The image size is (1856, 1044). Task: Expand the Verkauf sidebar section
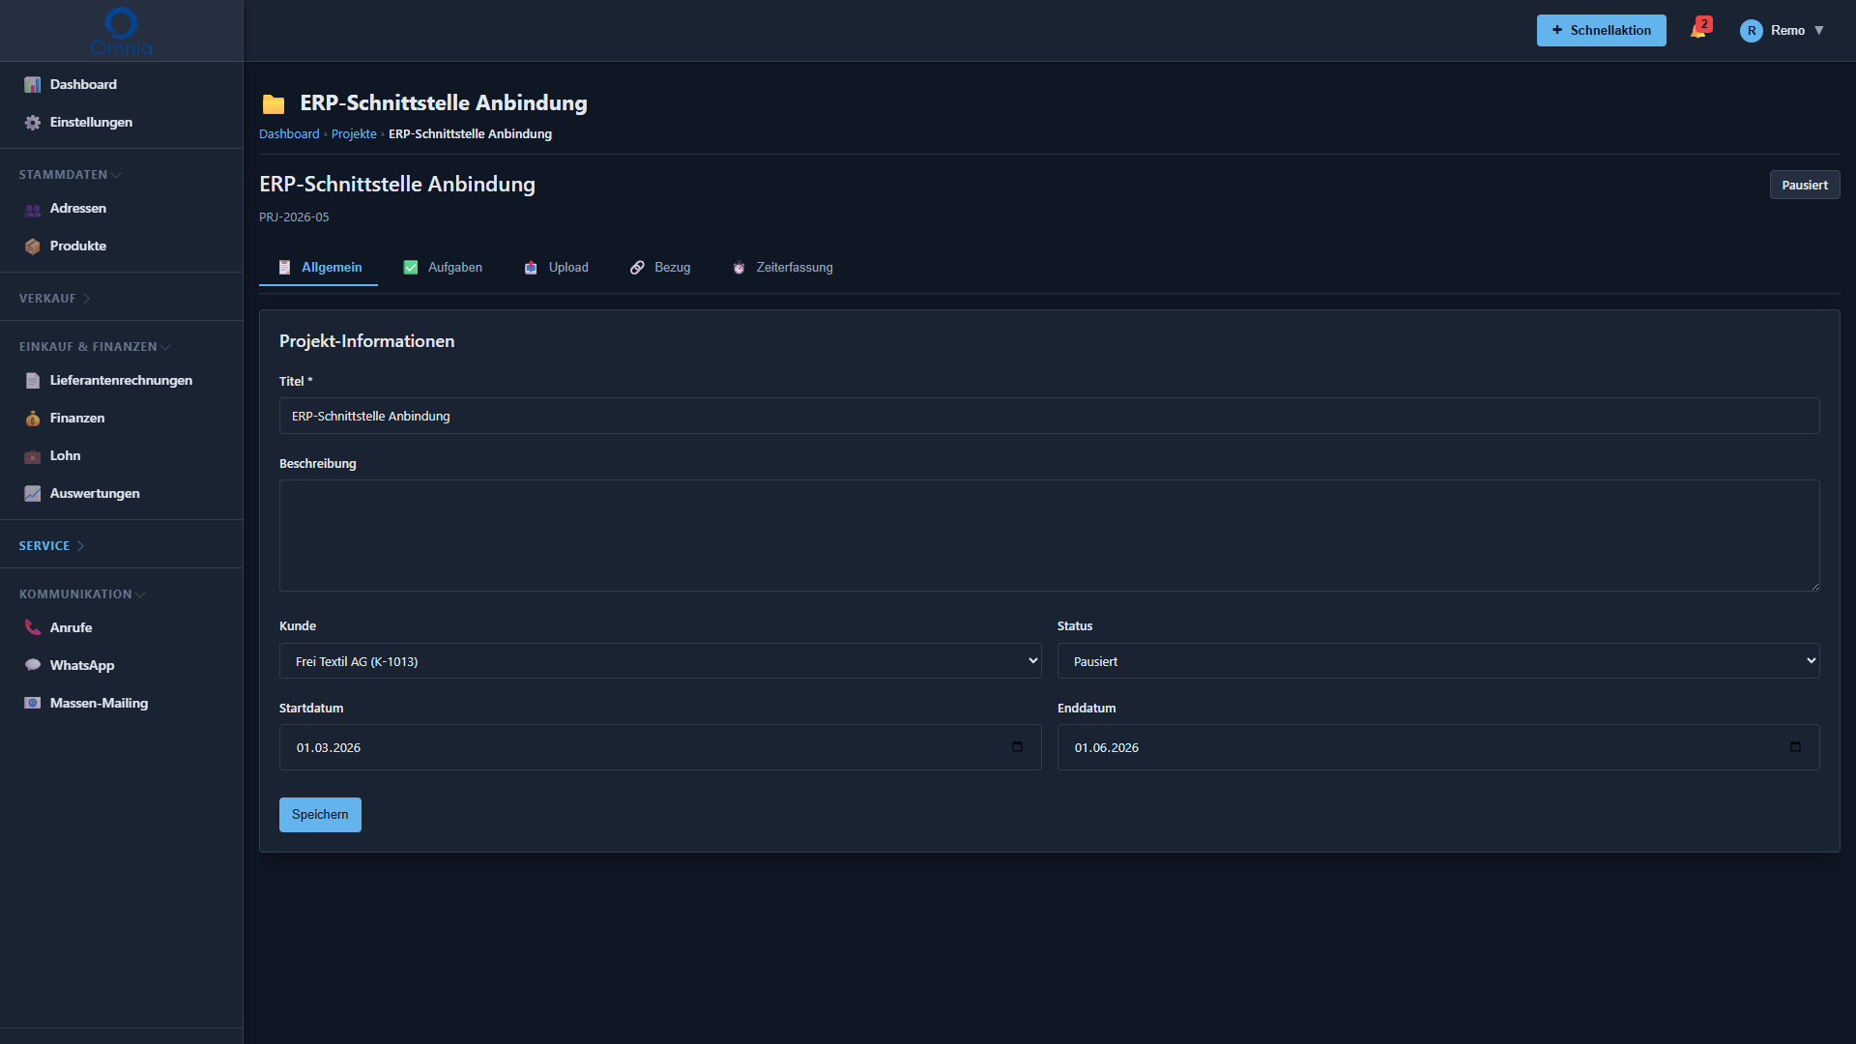(55, 299)
